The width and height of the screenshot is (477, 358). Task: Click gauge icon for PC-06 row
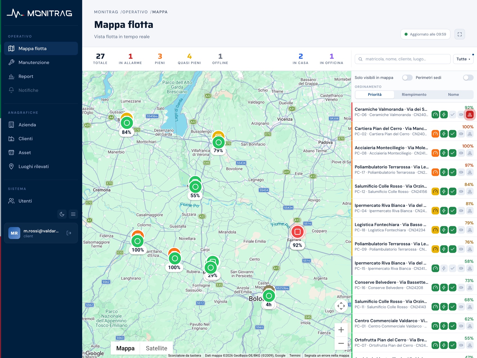click(x=435, y=115)
